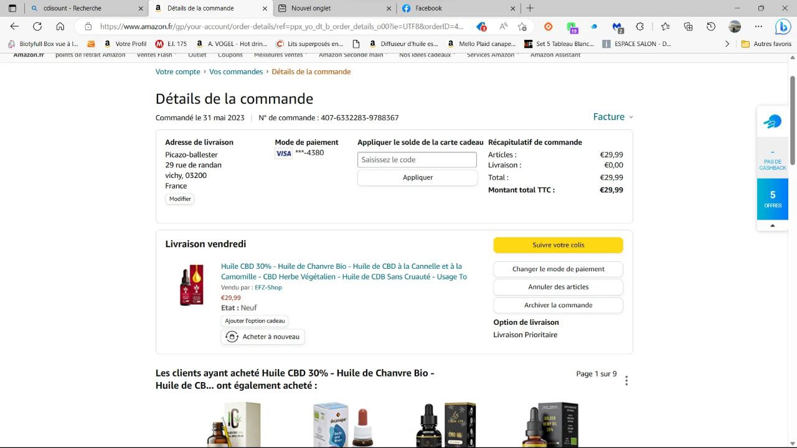The image size is (797, 448).
Task: Open browser History
Action: coord(711,27)
